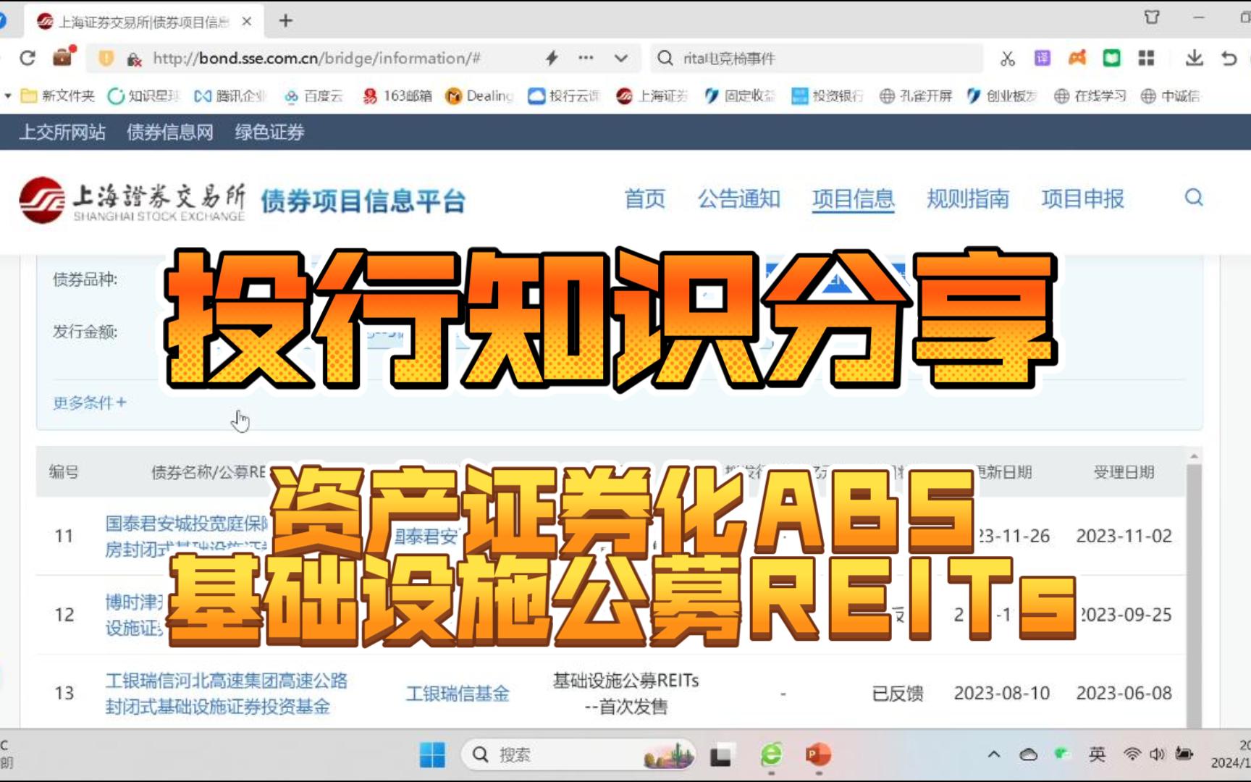Image resolution: width=1251 pixels, height=782 pixels.
Task: Open the 上海证券 bookmark
Action: 652,96
